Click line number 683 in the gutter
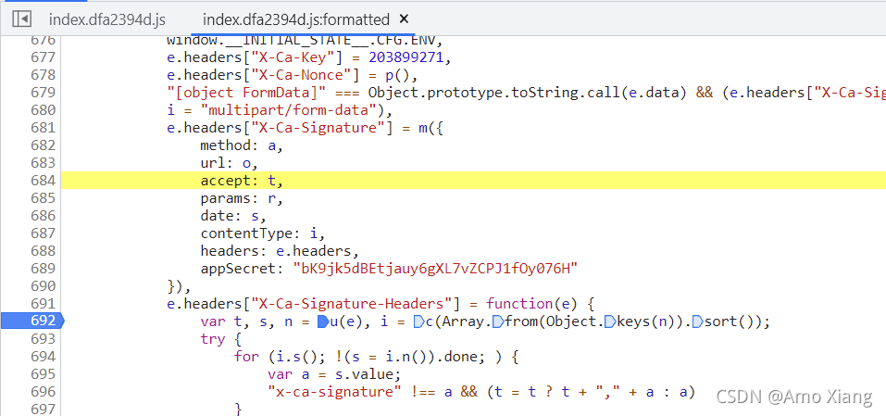The height and width of the screenshot is (416, 886). (44, 163)
